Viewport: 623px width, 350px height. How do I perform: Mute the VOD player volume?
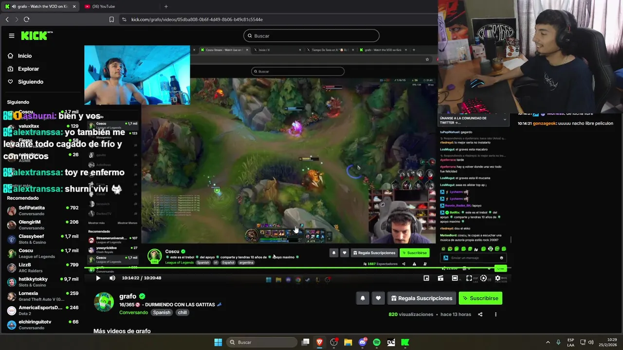[x=112, y=278]
